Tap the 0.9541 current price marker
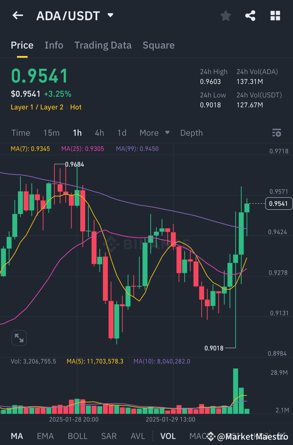 pos(278,204)
